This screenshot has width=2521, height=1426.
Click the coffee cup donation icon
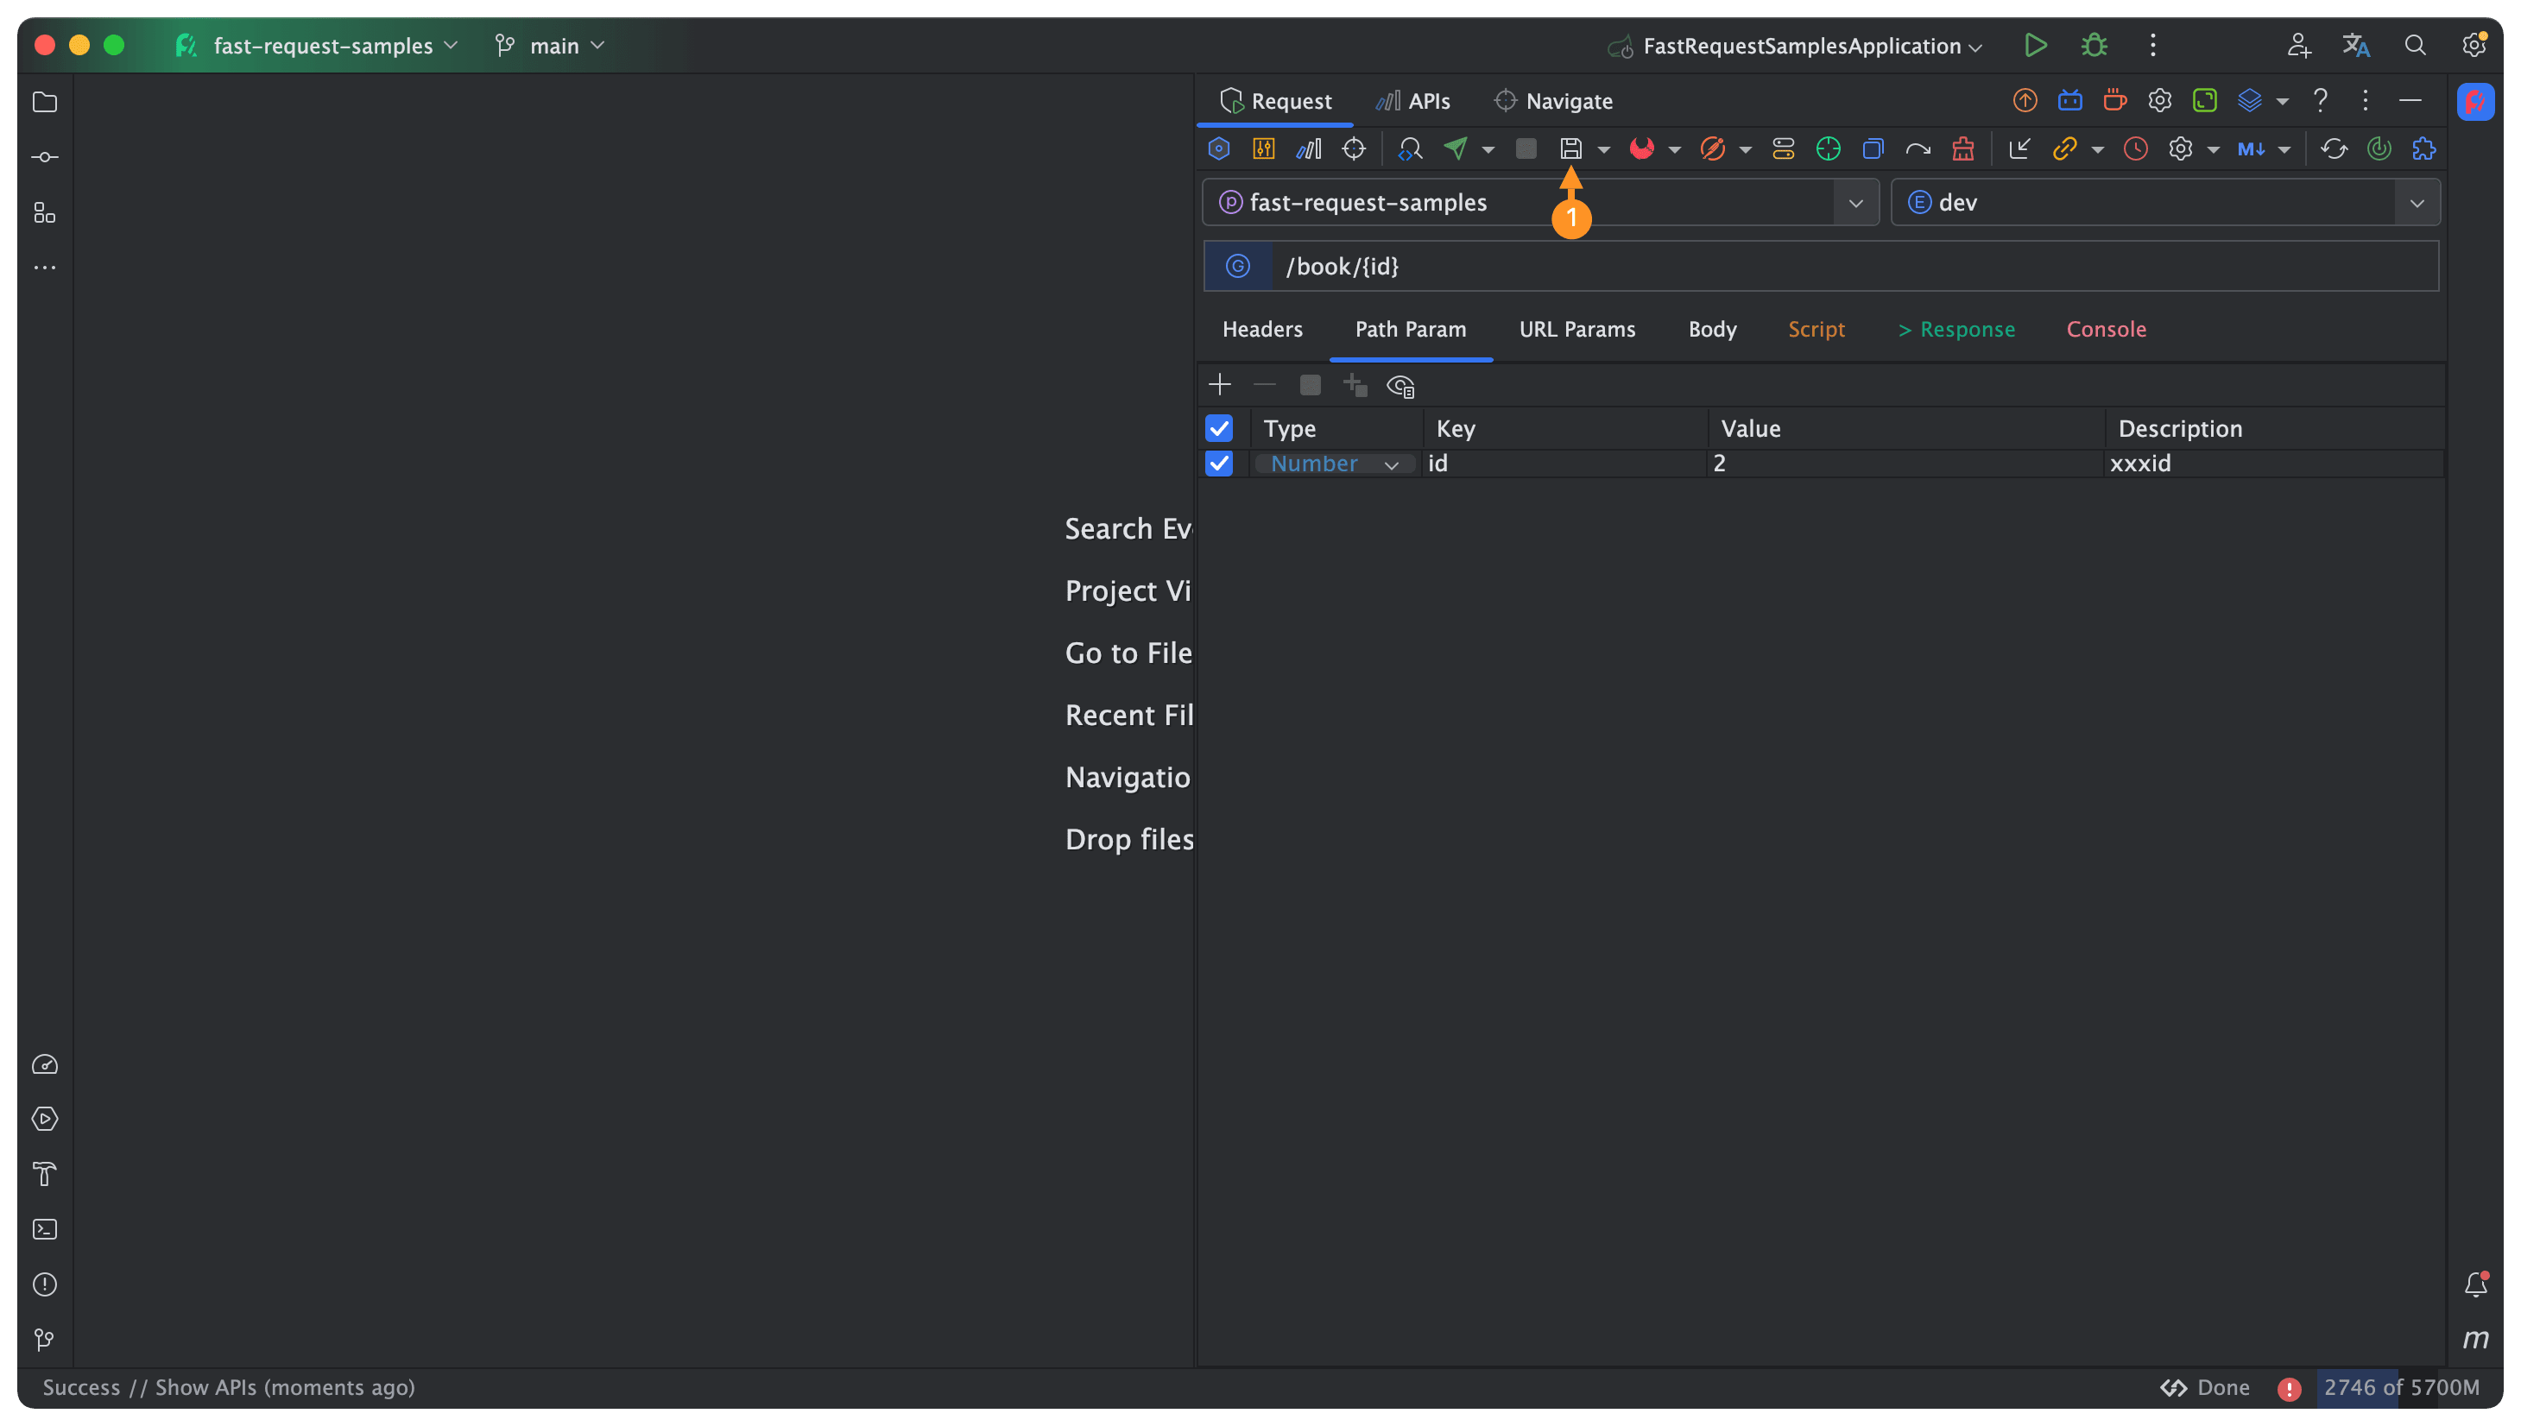[2115, 100]
